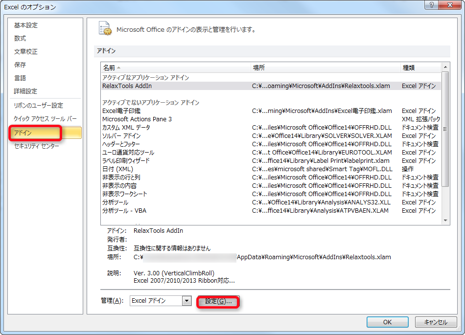This screenshot has width=465, height=335.
Task: Click アクティブなアプリケーション アドイン group header
Action: [145, 78]
